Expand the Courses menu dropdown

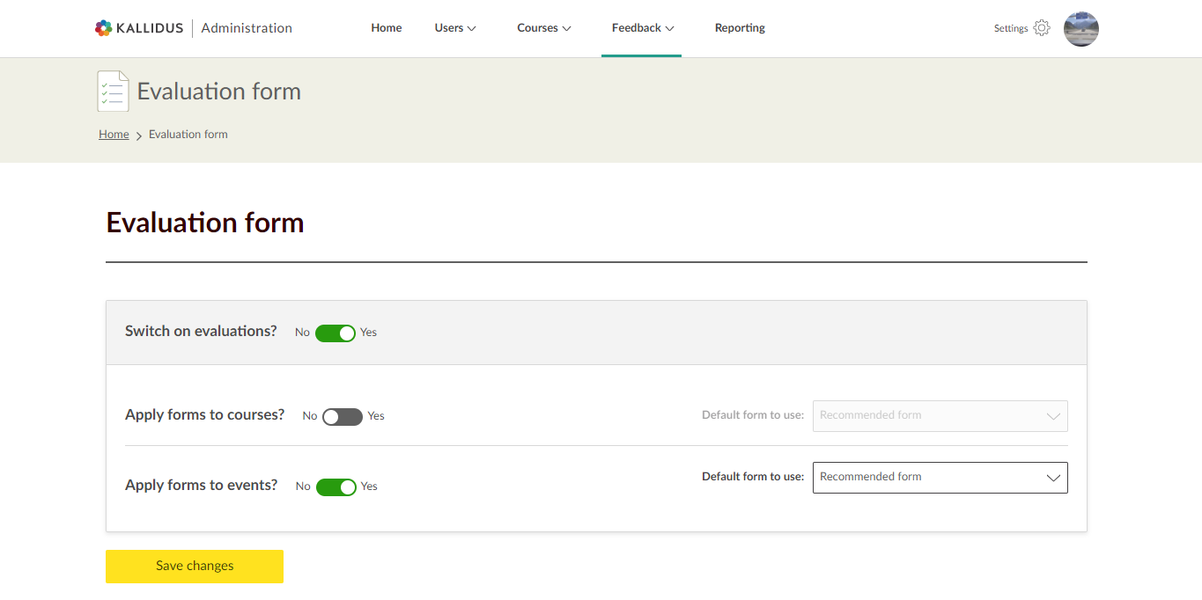543,28
